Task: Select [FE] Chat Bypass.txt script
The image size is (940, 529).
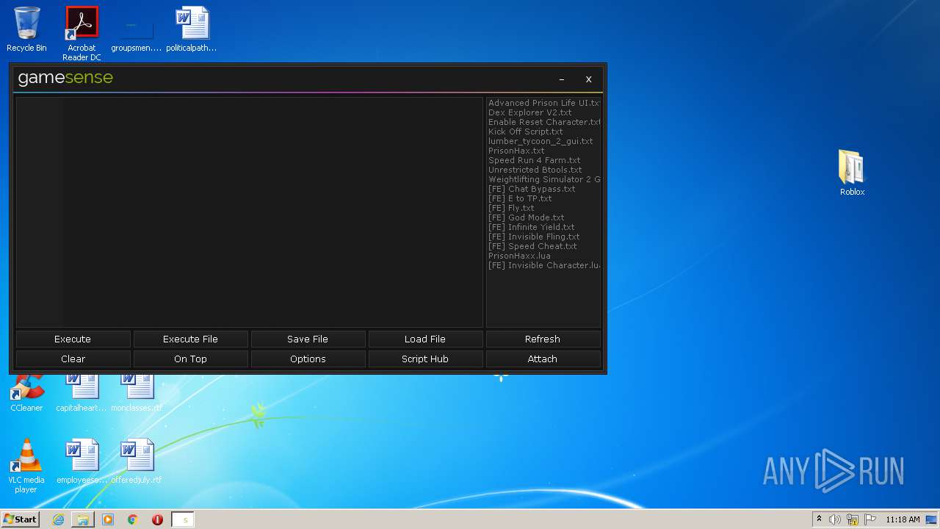Action: tap(532, 189)
